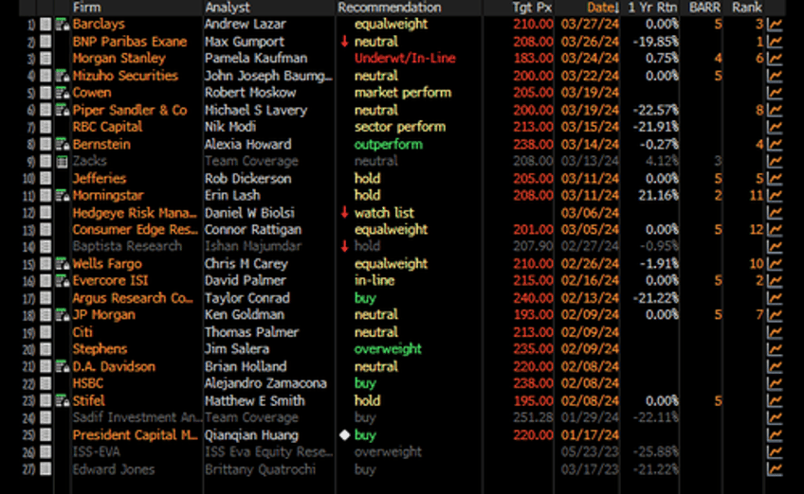Open Sadif Investment firm entry
The height and width of the screenshot is (494, 804).
137,417
